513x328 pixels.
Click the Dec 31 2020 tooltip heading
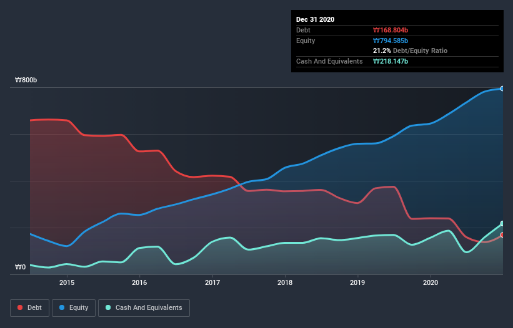tap(315, 19)
